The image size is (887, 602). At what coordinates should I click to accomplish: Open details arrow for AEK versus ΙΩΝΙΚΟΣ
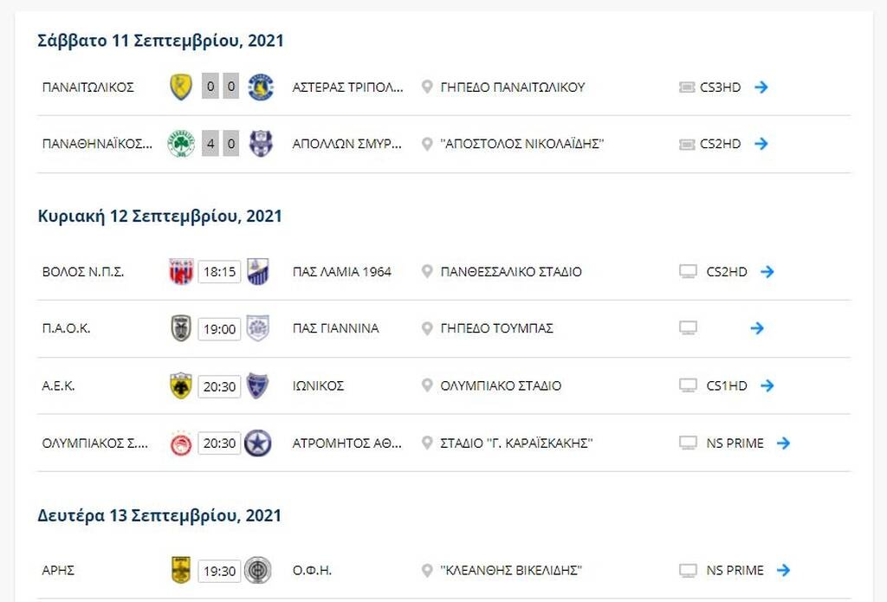[768, 385]
